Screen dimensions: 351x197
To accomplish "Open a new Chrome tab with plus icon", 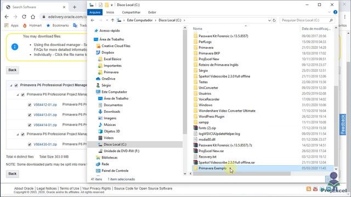I will coord(75,7).
